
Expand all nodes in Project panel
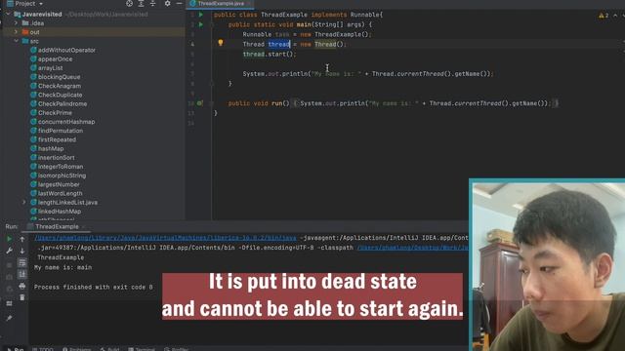(x=141, y=4)
